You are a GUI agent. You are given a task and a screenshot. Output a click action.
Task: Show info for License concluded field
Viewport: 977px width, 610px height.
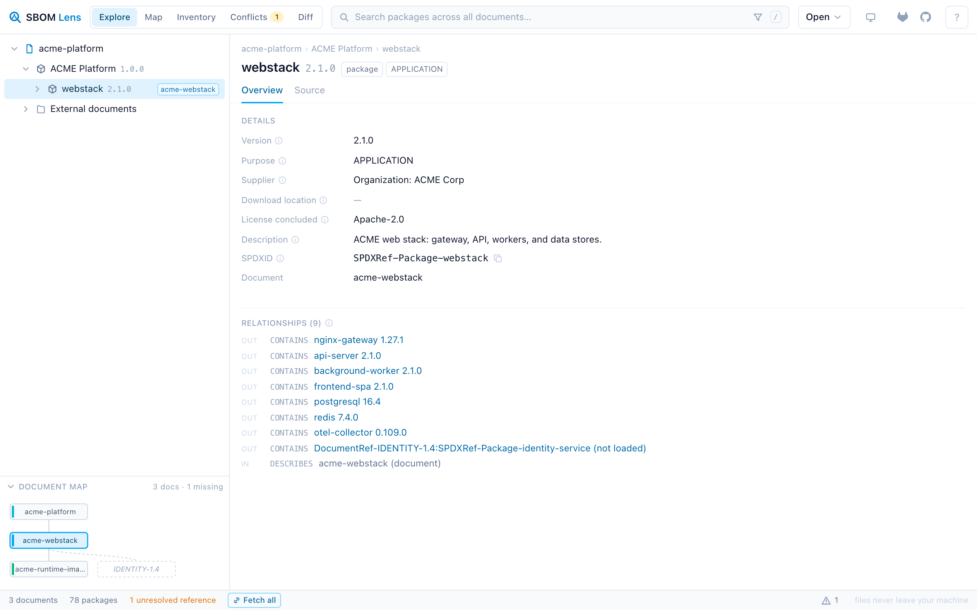click(325, 220)
